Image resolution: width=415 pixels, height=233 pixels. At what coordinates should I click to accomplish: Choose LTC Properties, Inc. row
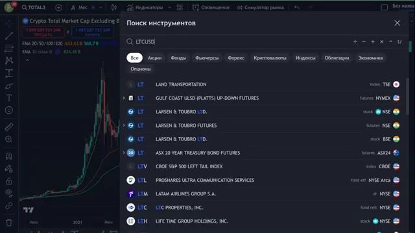pos(263,208)
